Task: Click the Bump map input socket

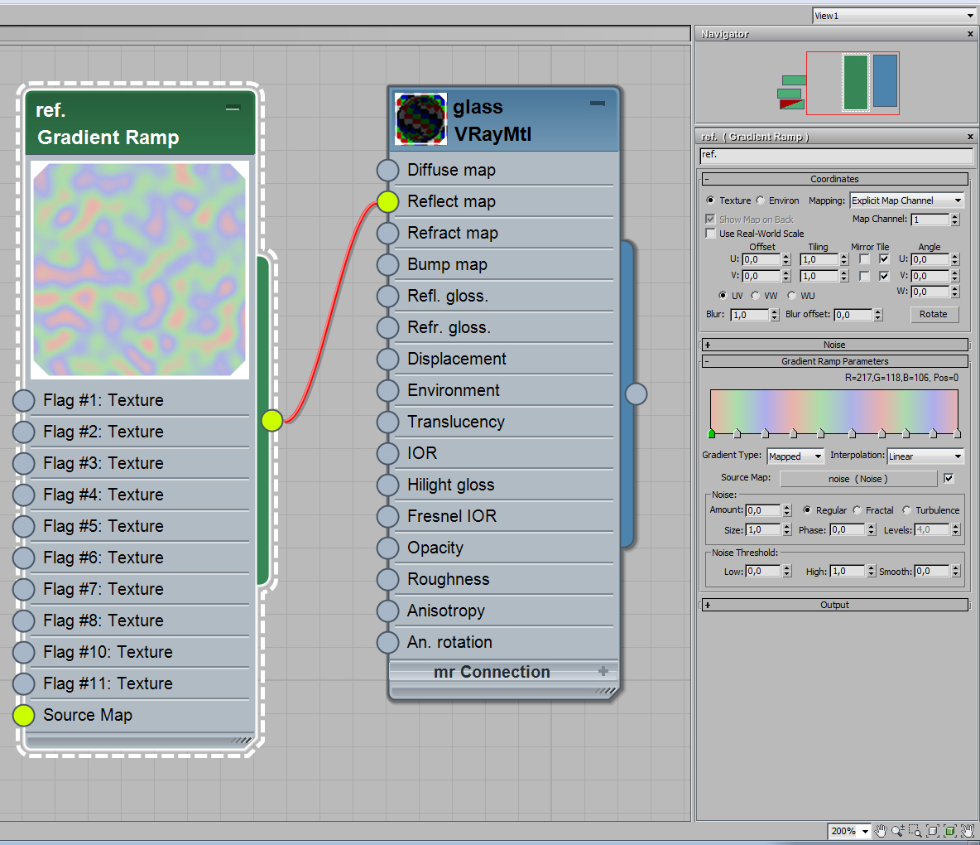Action: (387, 264)
